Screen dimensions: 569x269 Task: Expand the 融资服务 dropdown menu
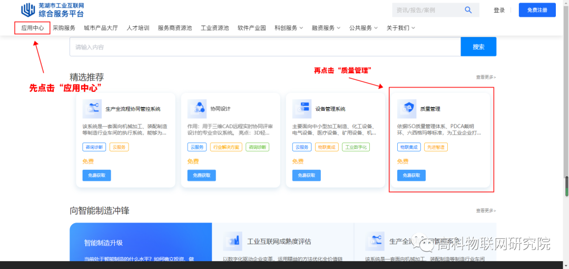tap(326, 27)
